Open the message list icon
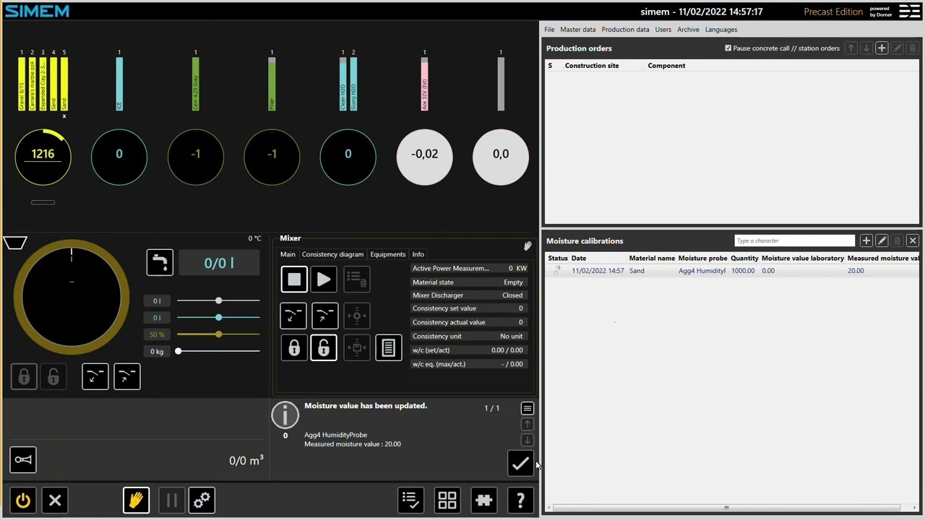925x520 pixels. pos(527,409)
